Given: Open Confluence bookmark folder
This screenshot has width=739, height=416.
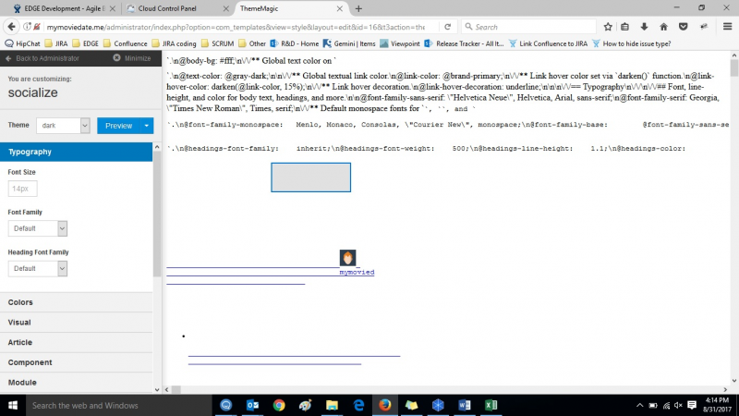Looking at the screenshot, I should 125,43.
